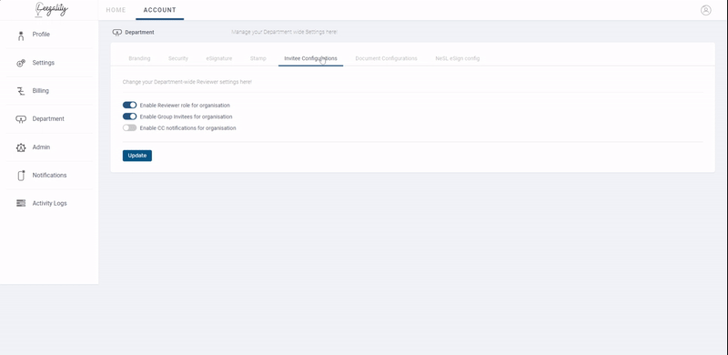Click the Notifications icon in sidebar
Viewport: 728px width, 355px height.
tap(21, 176)
